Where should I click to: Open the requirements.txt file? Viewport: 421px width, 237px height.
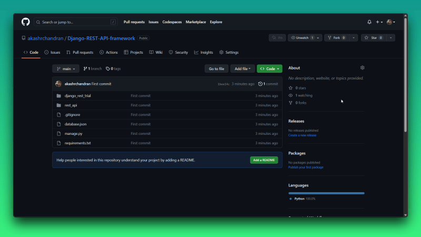pyautogui.click(x=77, y=143)
